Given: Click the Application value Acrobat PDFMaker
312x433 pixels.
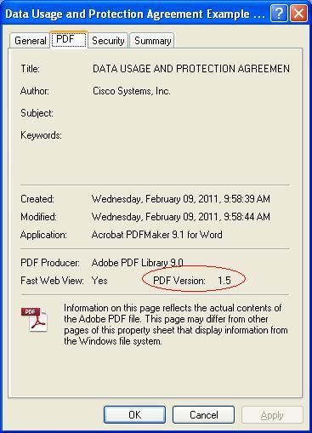Looking at the screenshot, I should tap(157, 235).
